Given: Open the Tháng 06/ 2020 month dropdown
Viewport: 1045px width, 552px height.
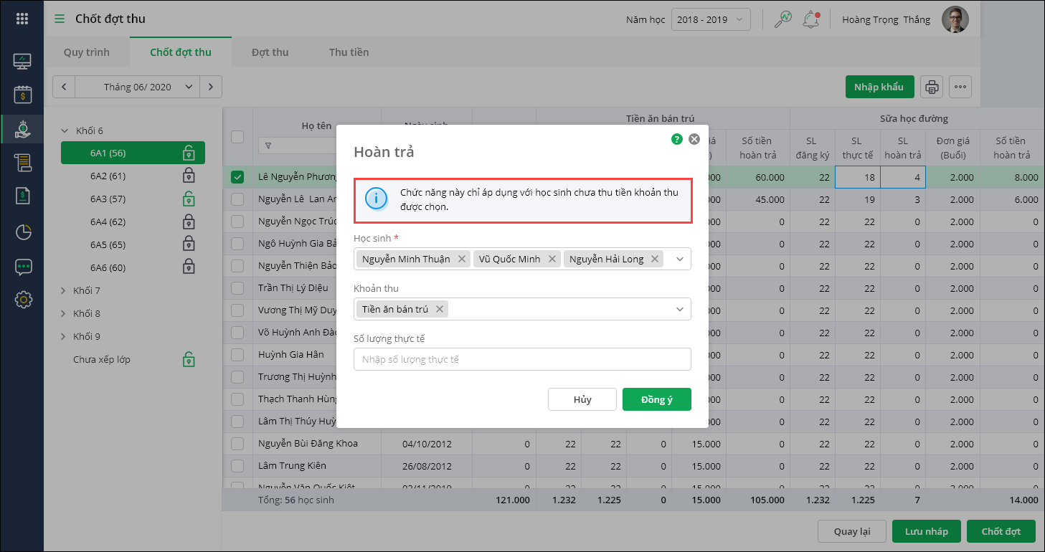Looking at the screenshot, I should click(x=137, y=87).
